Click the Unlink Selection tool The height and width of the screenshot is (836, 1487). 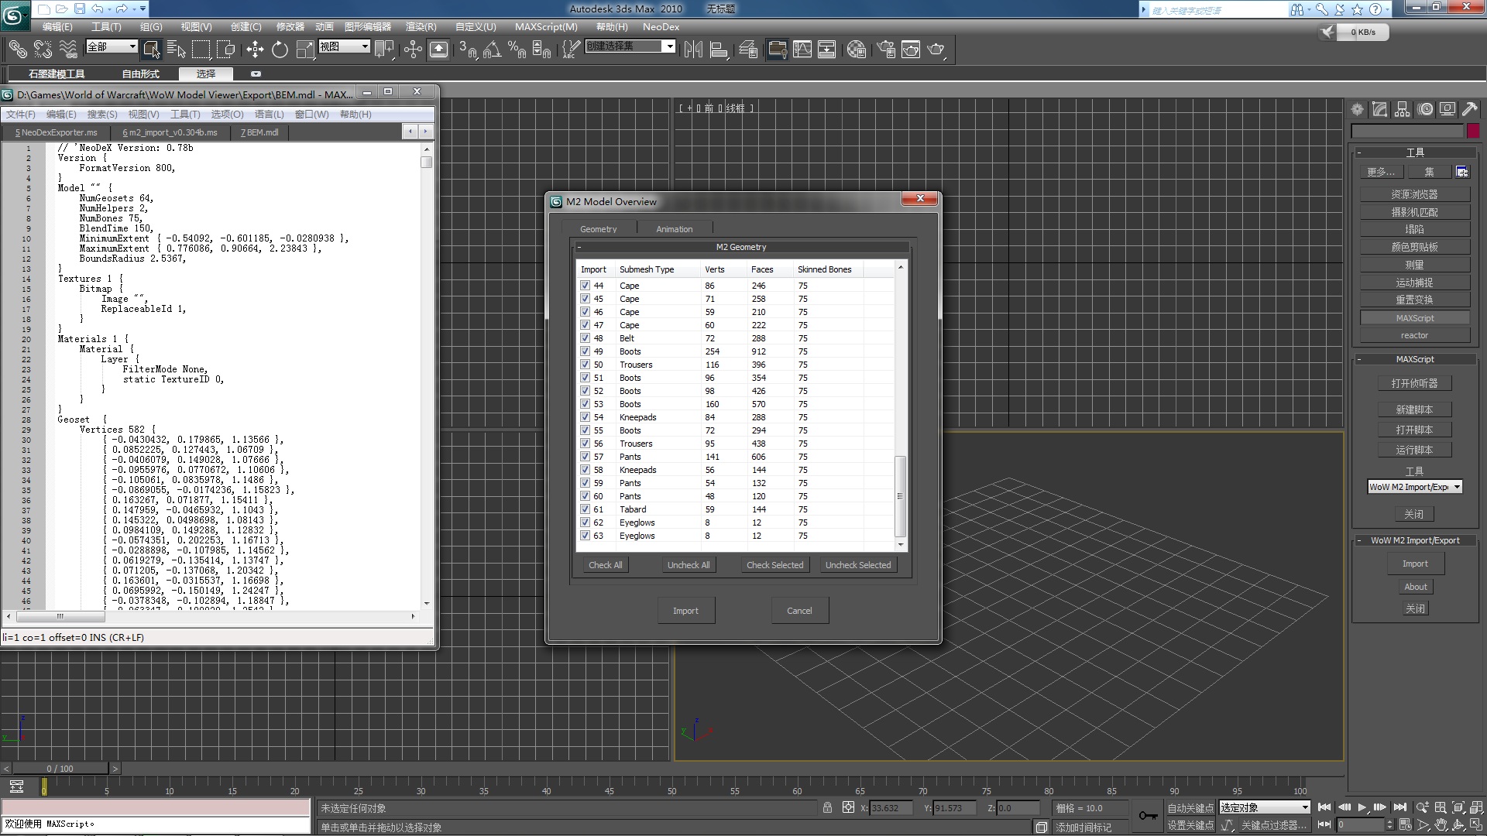(43, 50)
